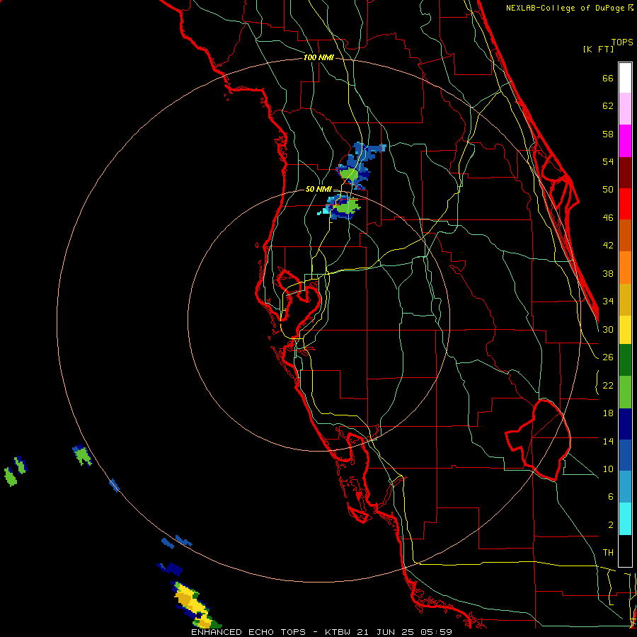Click the 22 value on the scale

pyautogui.click(x=608, y=386)
